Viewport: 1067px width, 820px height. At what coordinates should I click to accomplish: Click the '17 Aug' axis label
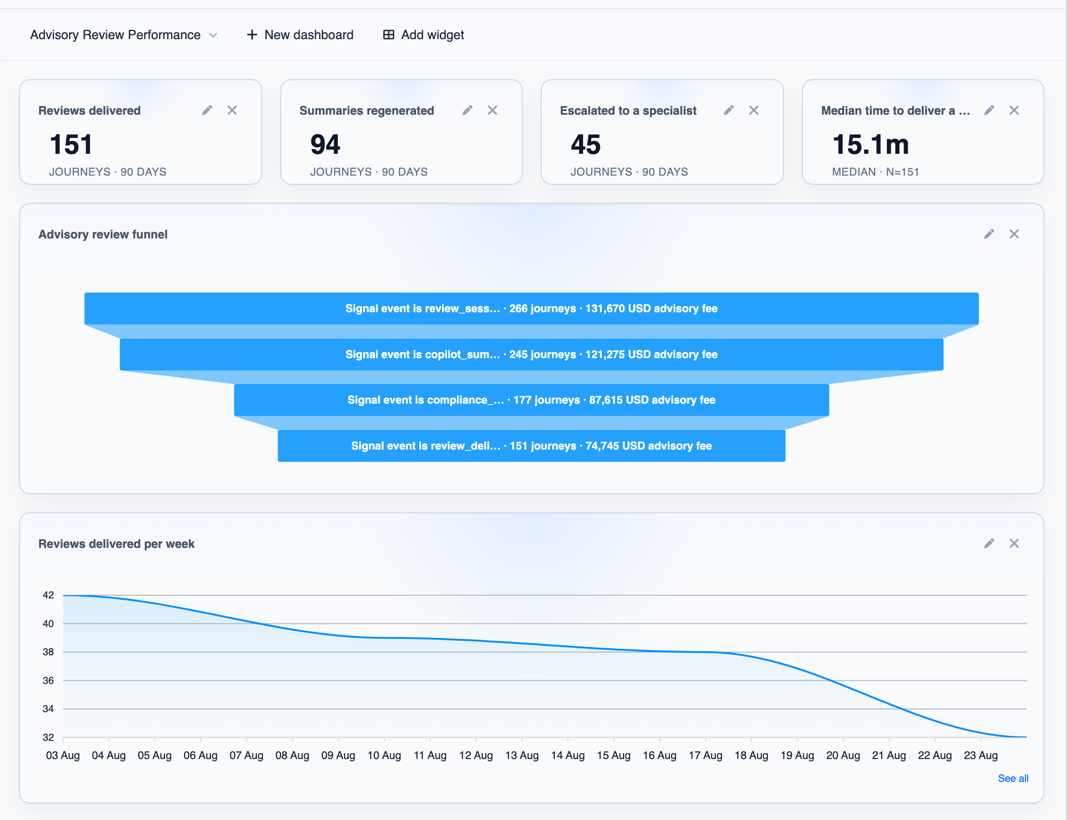click(x=705, y=755)
